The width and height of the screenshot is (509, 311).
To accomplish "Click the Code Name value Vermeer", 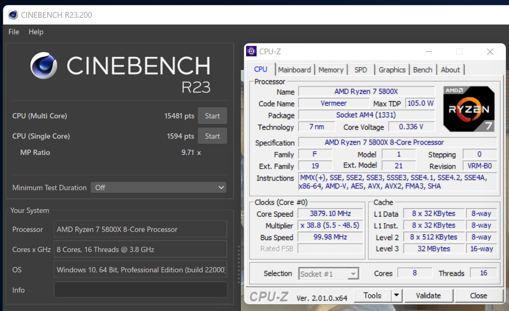I will click(x=334, y=103).
